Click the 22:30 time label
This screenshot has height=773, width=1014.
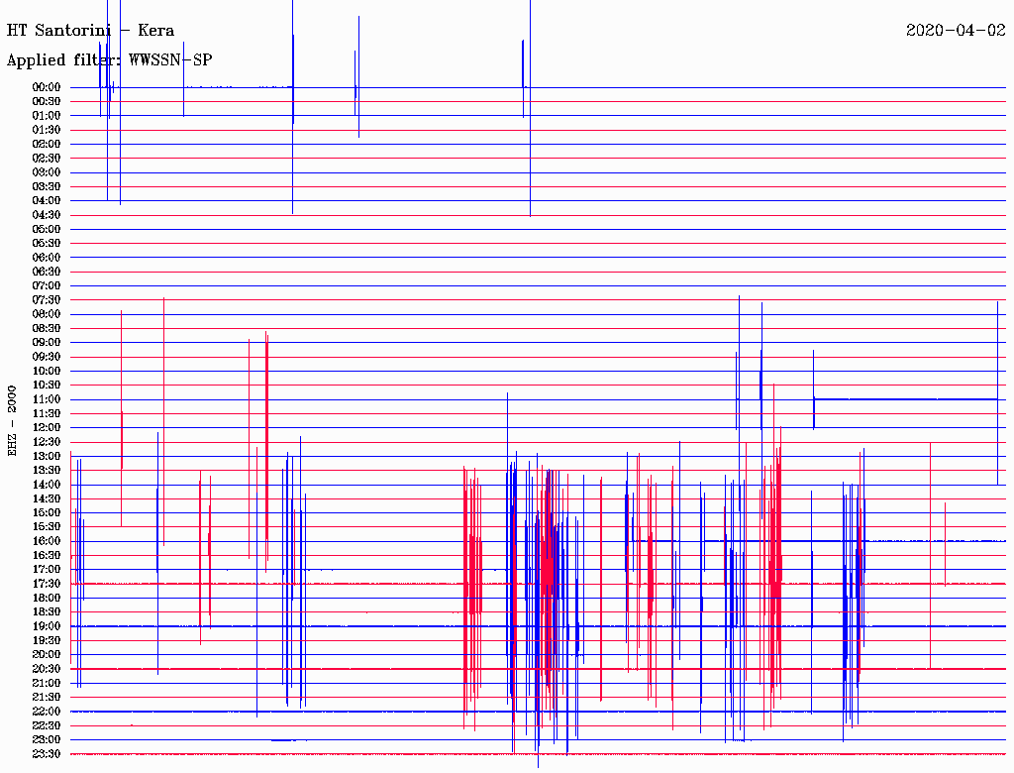47,725
